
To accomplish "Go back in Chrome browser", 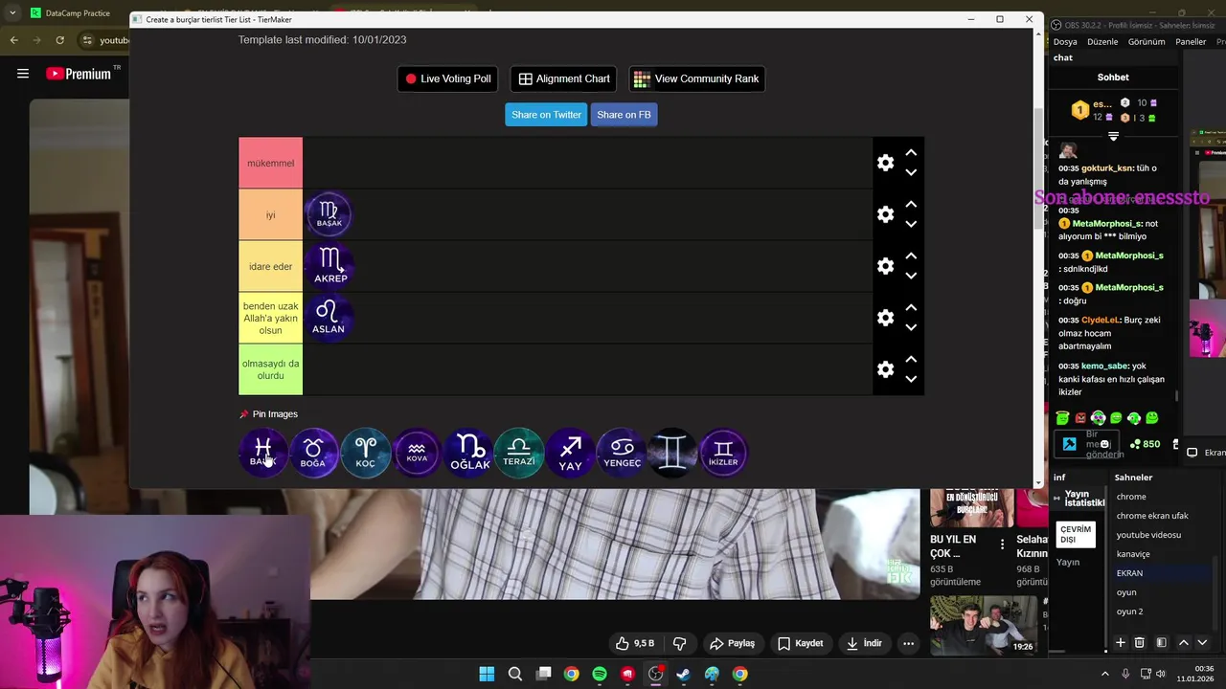I will [13, 40].
